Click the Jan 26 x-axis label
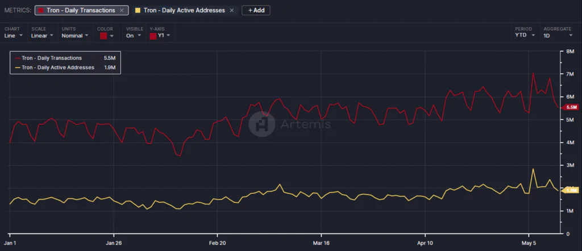This screenshot has height=251, width=582. point(114,243)
